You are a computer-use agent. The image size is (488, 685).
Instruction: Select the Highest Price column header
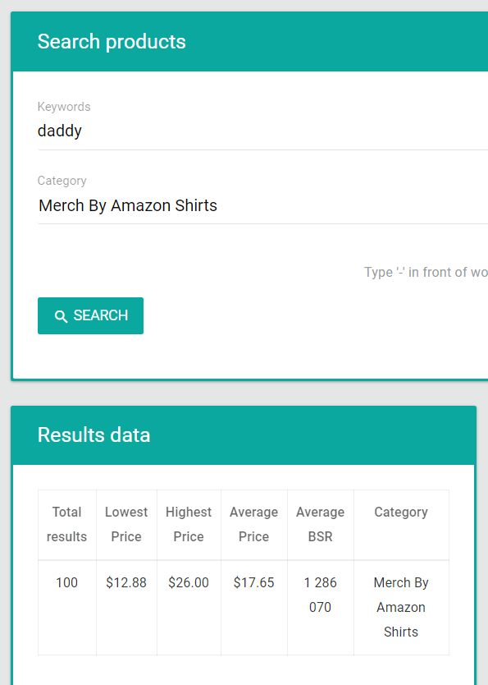point(189,524)
